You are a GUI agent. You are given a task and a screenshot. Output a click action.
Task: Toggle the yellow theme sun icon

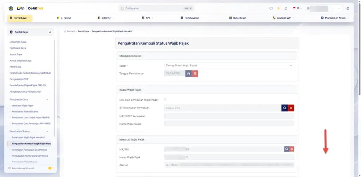(x=279, y=8)
